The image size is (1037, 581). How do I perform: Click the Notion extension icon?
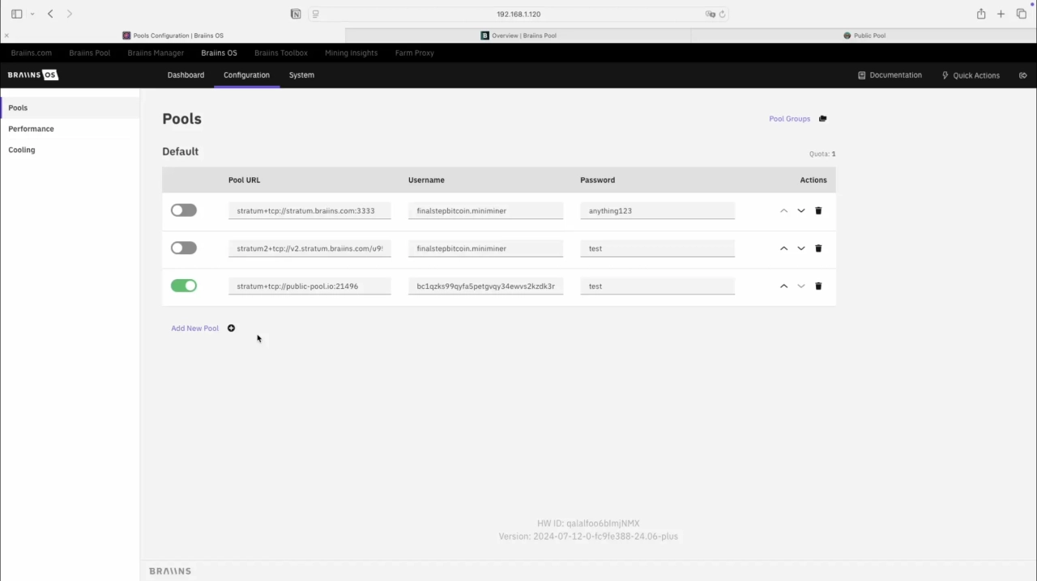click(x=296, y=14)
